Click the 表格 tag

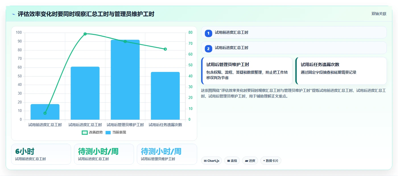[x=232, y=161]
